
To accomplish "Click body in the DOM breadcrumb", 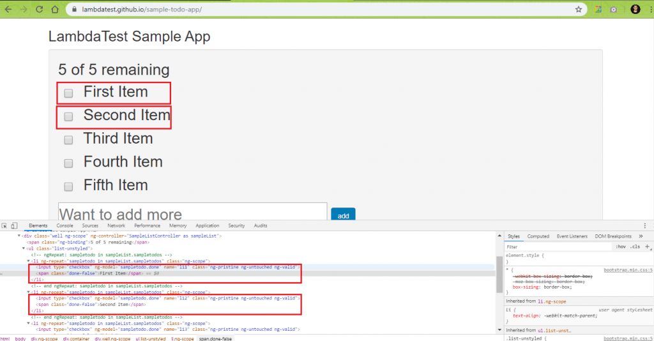I will (x=20, y=338).
